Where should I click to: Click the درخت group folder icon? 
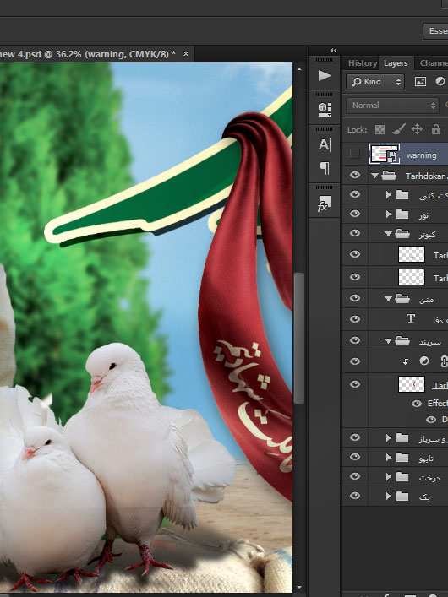[x=402, y=477]
